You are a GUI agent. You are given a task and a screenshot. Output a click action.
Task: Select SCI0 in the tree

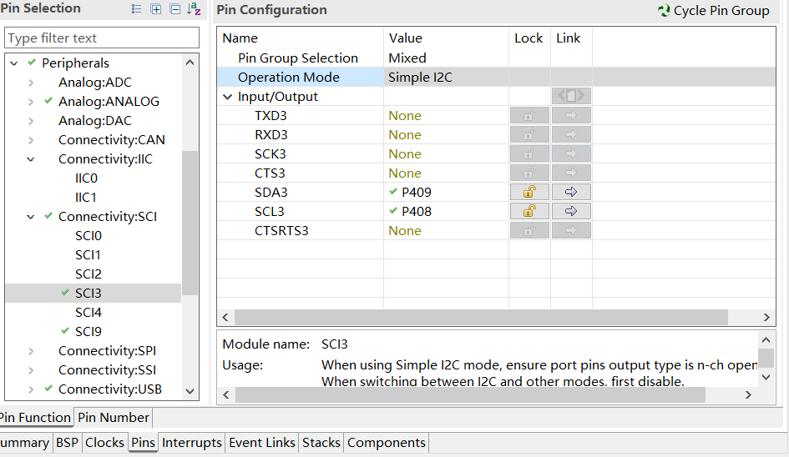pyautogui.click(x=88, y=235)
